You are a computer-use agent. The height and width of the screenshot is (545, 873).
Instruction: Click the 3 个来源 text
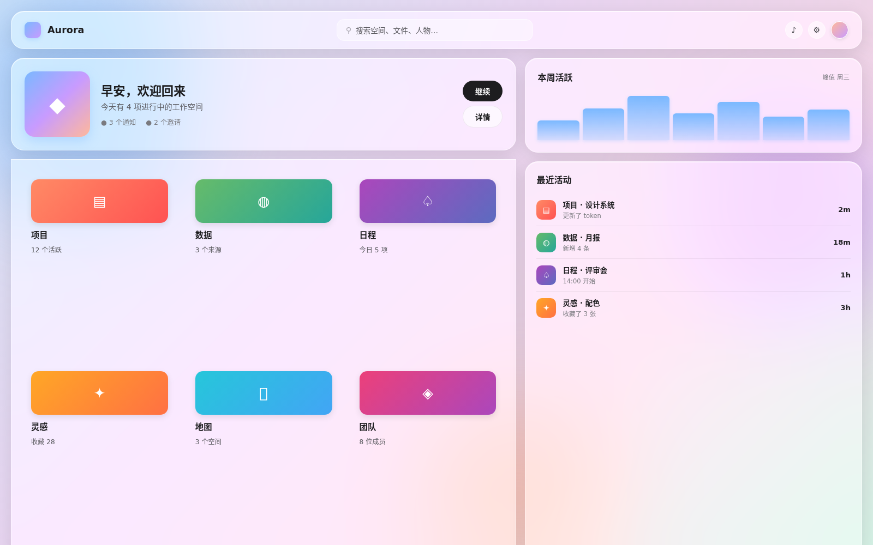(208, 250)
